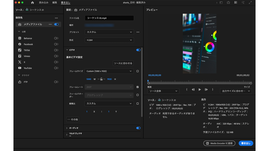The width and height of the screenshot is (269, 151).
Task: Click the quick export share icon
Action: [x=228, y=3]
